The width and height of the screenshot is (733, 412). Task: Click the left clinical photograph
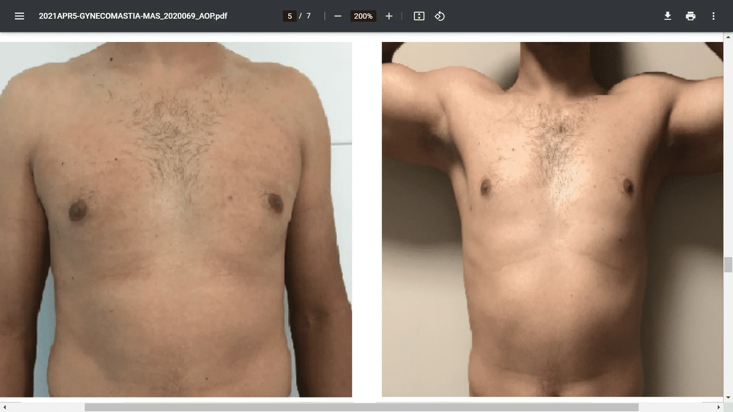coord(176,219)
